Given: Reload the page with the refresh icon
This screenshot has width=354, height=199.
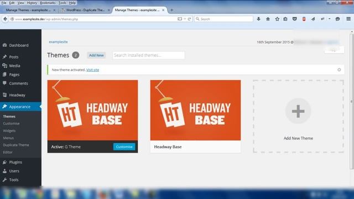Looking at the screenshot, I should (189, 19).
